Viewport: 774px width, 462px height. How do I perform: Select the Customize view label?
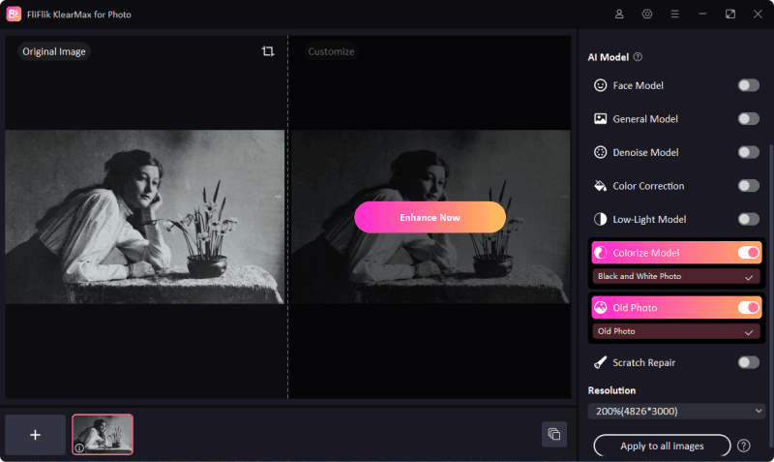[x=331, y=51]
